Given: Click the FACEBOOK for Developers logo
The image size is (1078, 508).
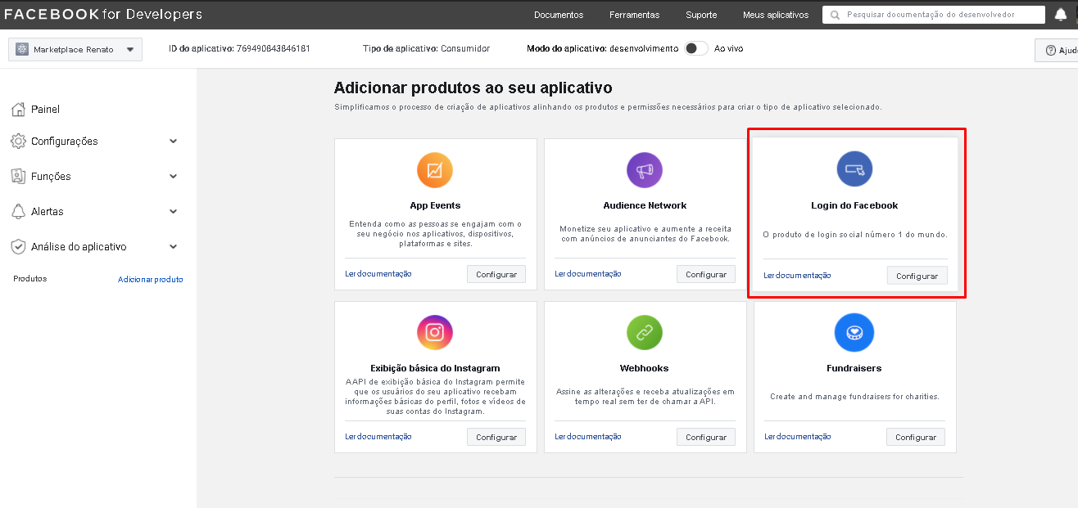Looking at the screenshot, I should 103,15.
